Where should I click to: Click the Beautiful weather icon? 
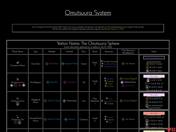click(48, 82)
